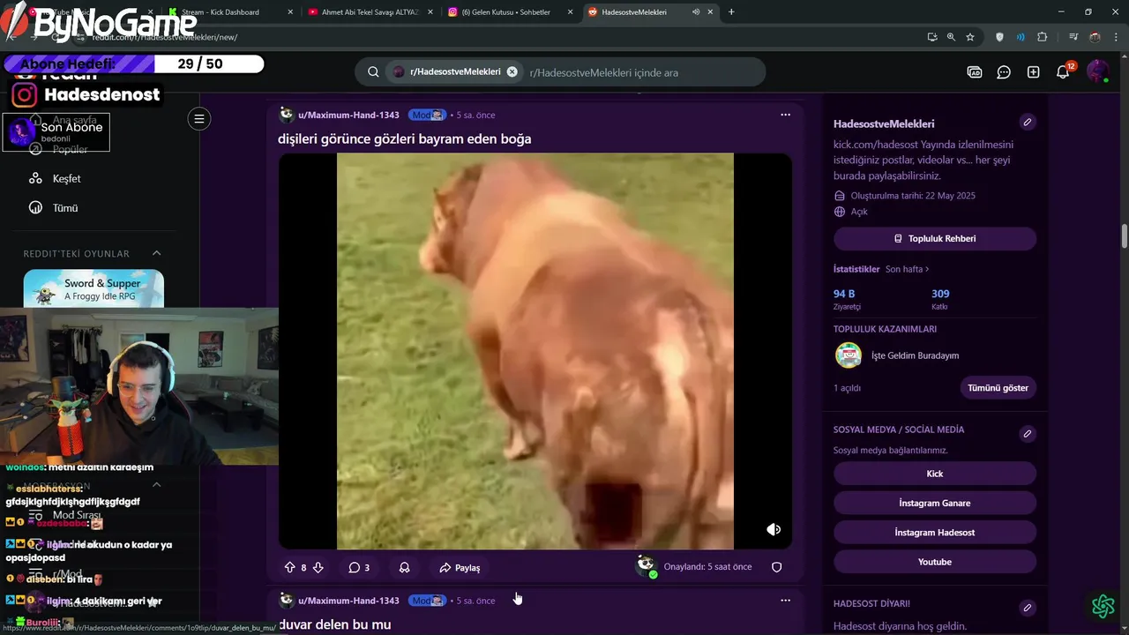The width and height of the screenshot is (1129, 635).
Task: Click the create post plus icon
Action: click(x=1034, y=72)
